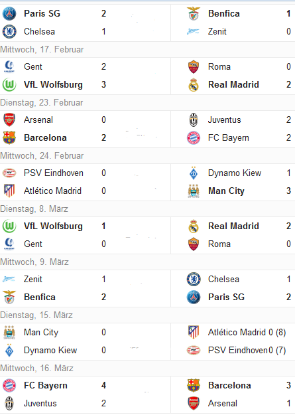Click the Real Madrid crest under 8. März
Viewport: 295px width, 415px height.
click(x=194, y=226)
